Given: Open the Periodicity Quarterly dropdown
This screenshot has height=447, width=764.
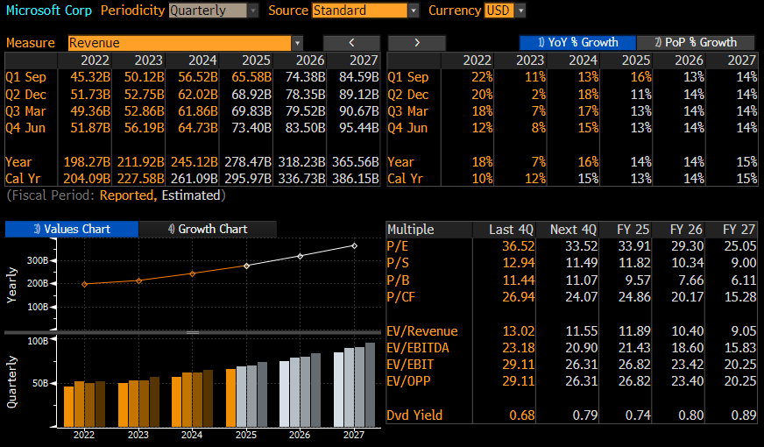Looking at the screenshot, I should [x=214, y=11].
